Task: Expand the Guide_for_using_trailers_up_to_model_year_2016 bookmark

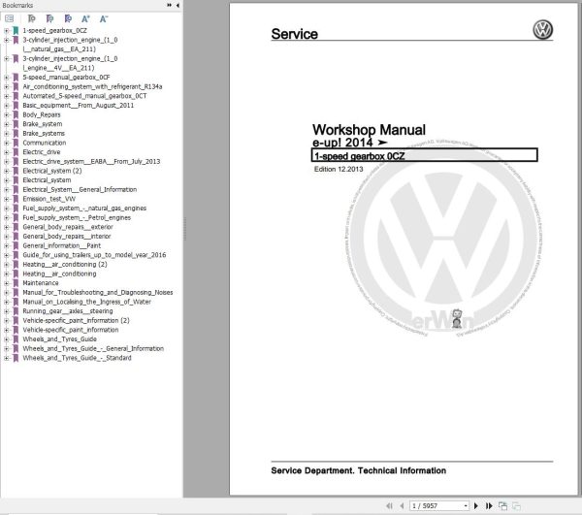Action: [x=6, y=255]
